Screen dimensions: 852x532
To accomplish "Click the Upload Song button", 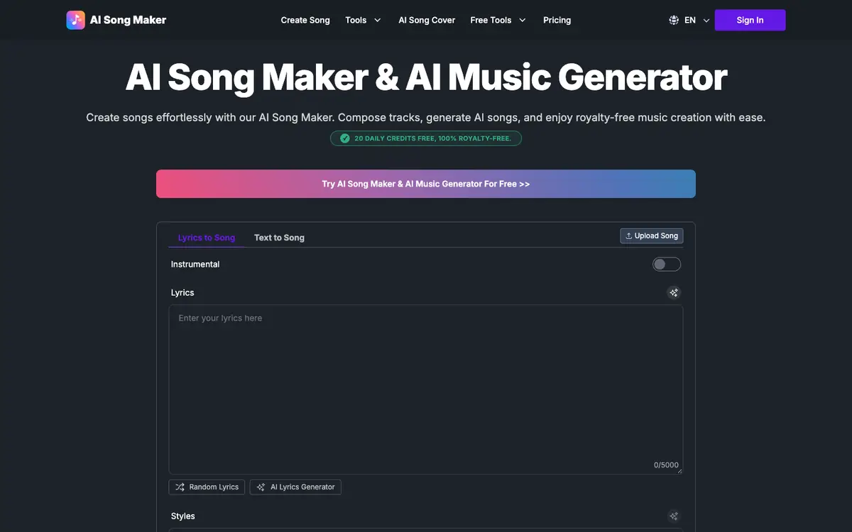I will 652,235.
